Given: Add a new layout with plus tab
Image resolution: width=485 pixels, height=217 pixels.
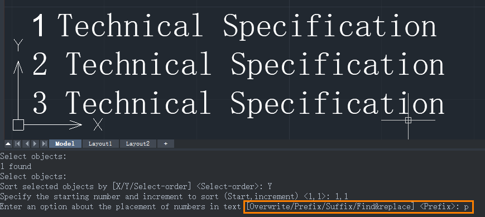Looking at the screenshot, I should click(x=166, y=144).
